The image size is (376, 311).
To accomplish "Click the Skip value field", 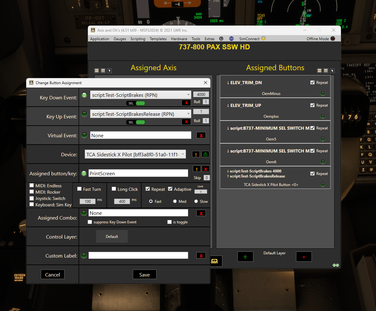I will (206, 177).
